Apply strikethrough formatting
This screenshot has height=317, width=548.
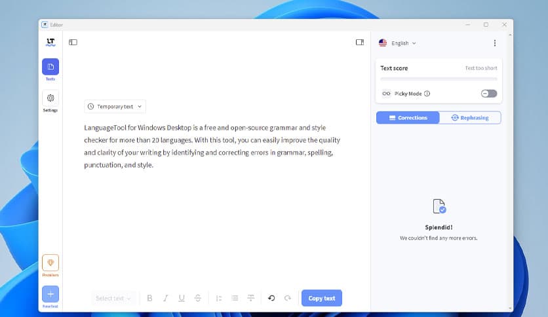tap(198, 298)
